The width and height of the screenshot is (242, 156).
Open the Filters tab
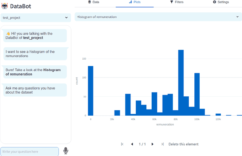tap(177, 2)
